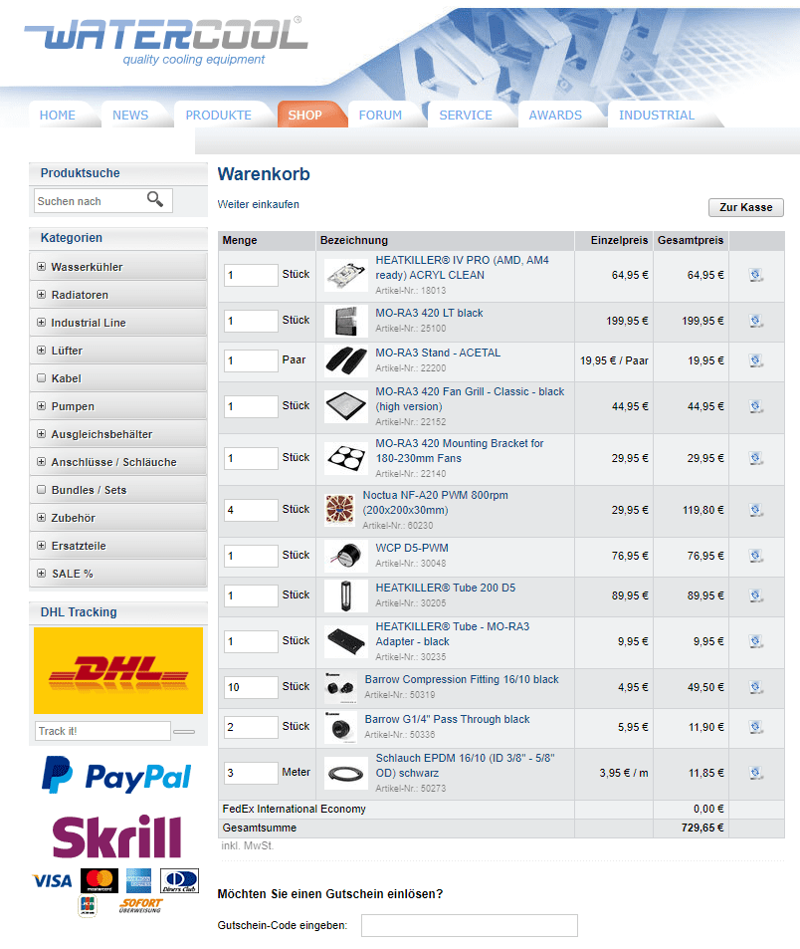This screenshot has width=800, height=949.
Task: Focus the Gutschein-Code input field
Action: (x=470, y=925)
